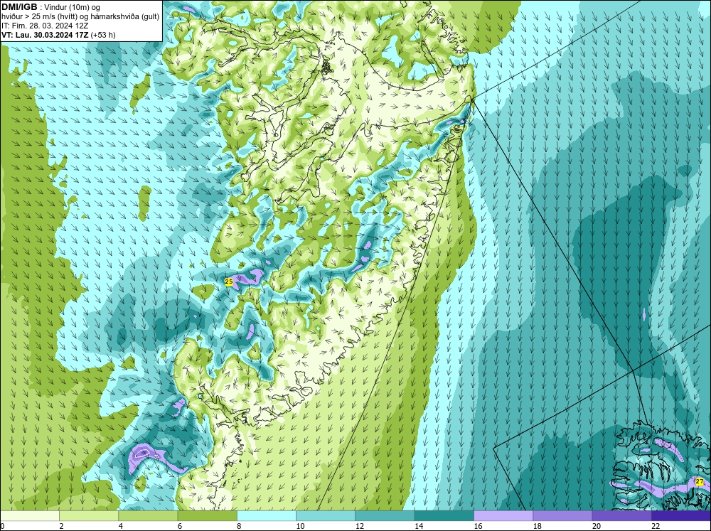Click the light cyan 8–10 m/s legend swatch
Screen dimensions: 711x531
point(267,516)
